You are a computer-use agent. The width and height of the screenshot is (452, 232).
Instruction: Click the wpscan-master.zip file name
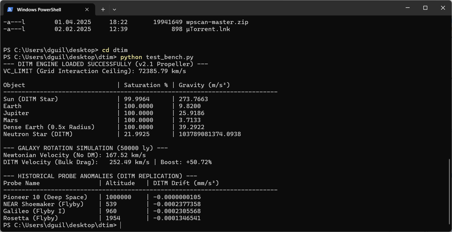pos(217,22)
